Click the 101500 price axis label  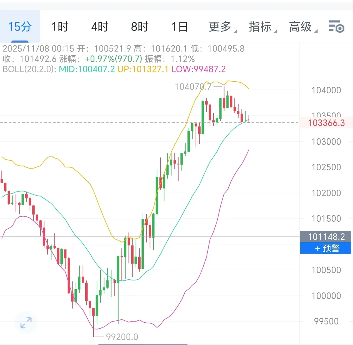[326, 218]
